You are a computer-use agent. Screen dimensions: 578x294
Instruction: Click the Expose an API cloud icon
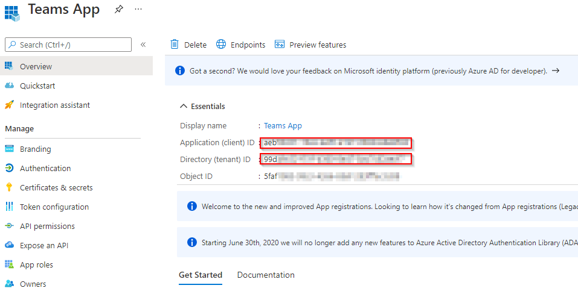(9, 245)
